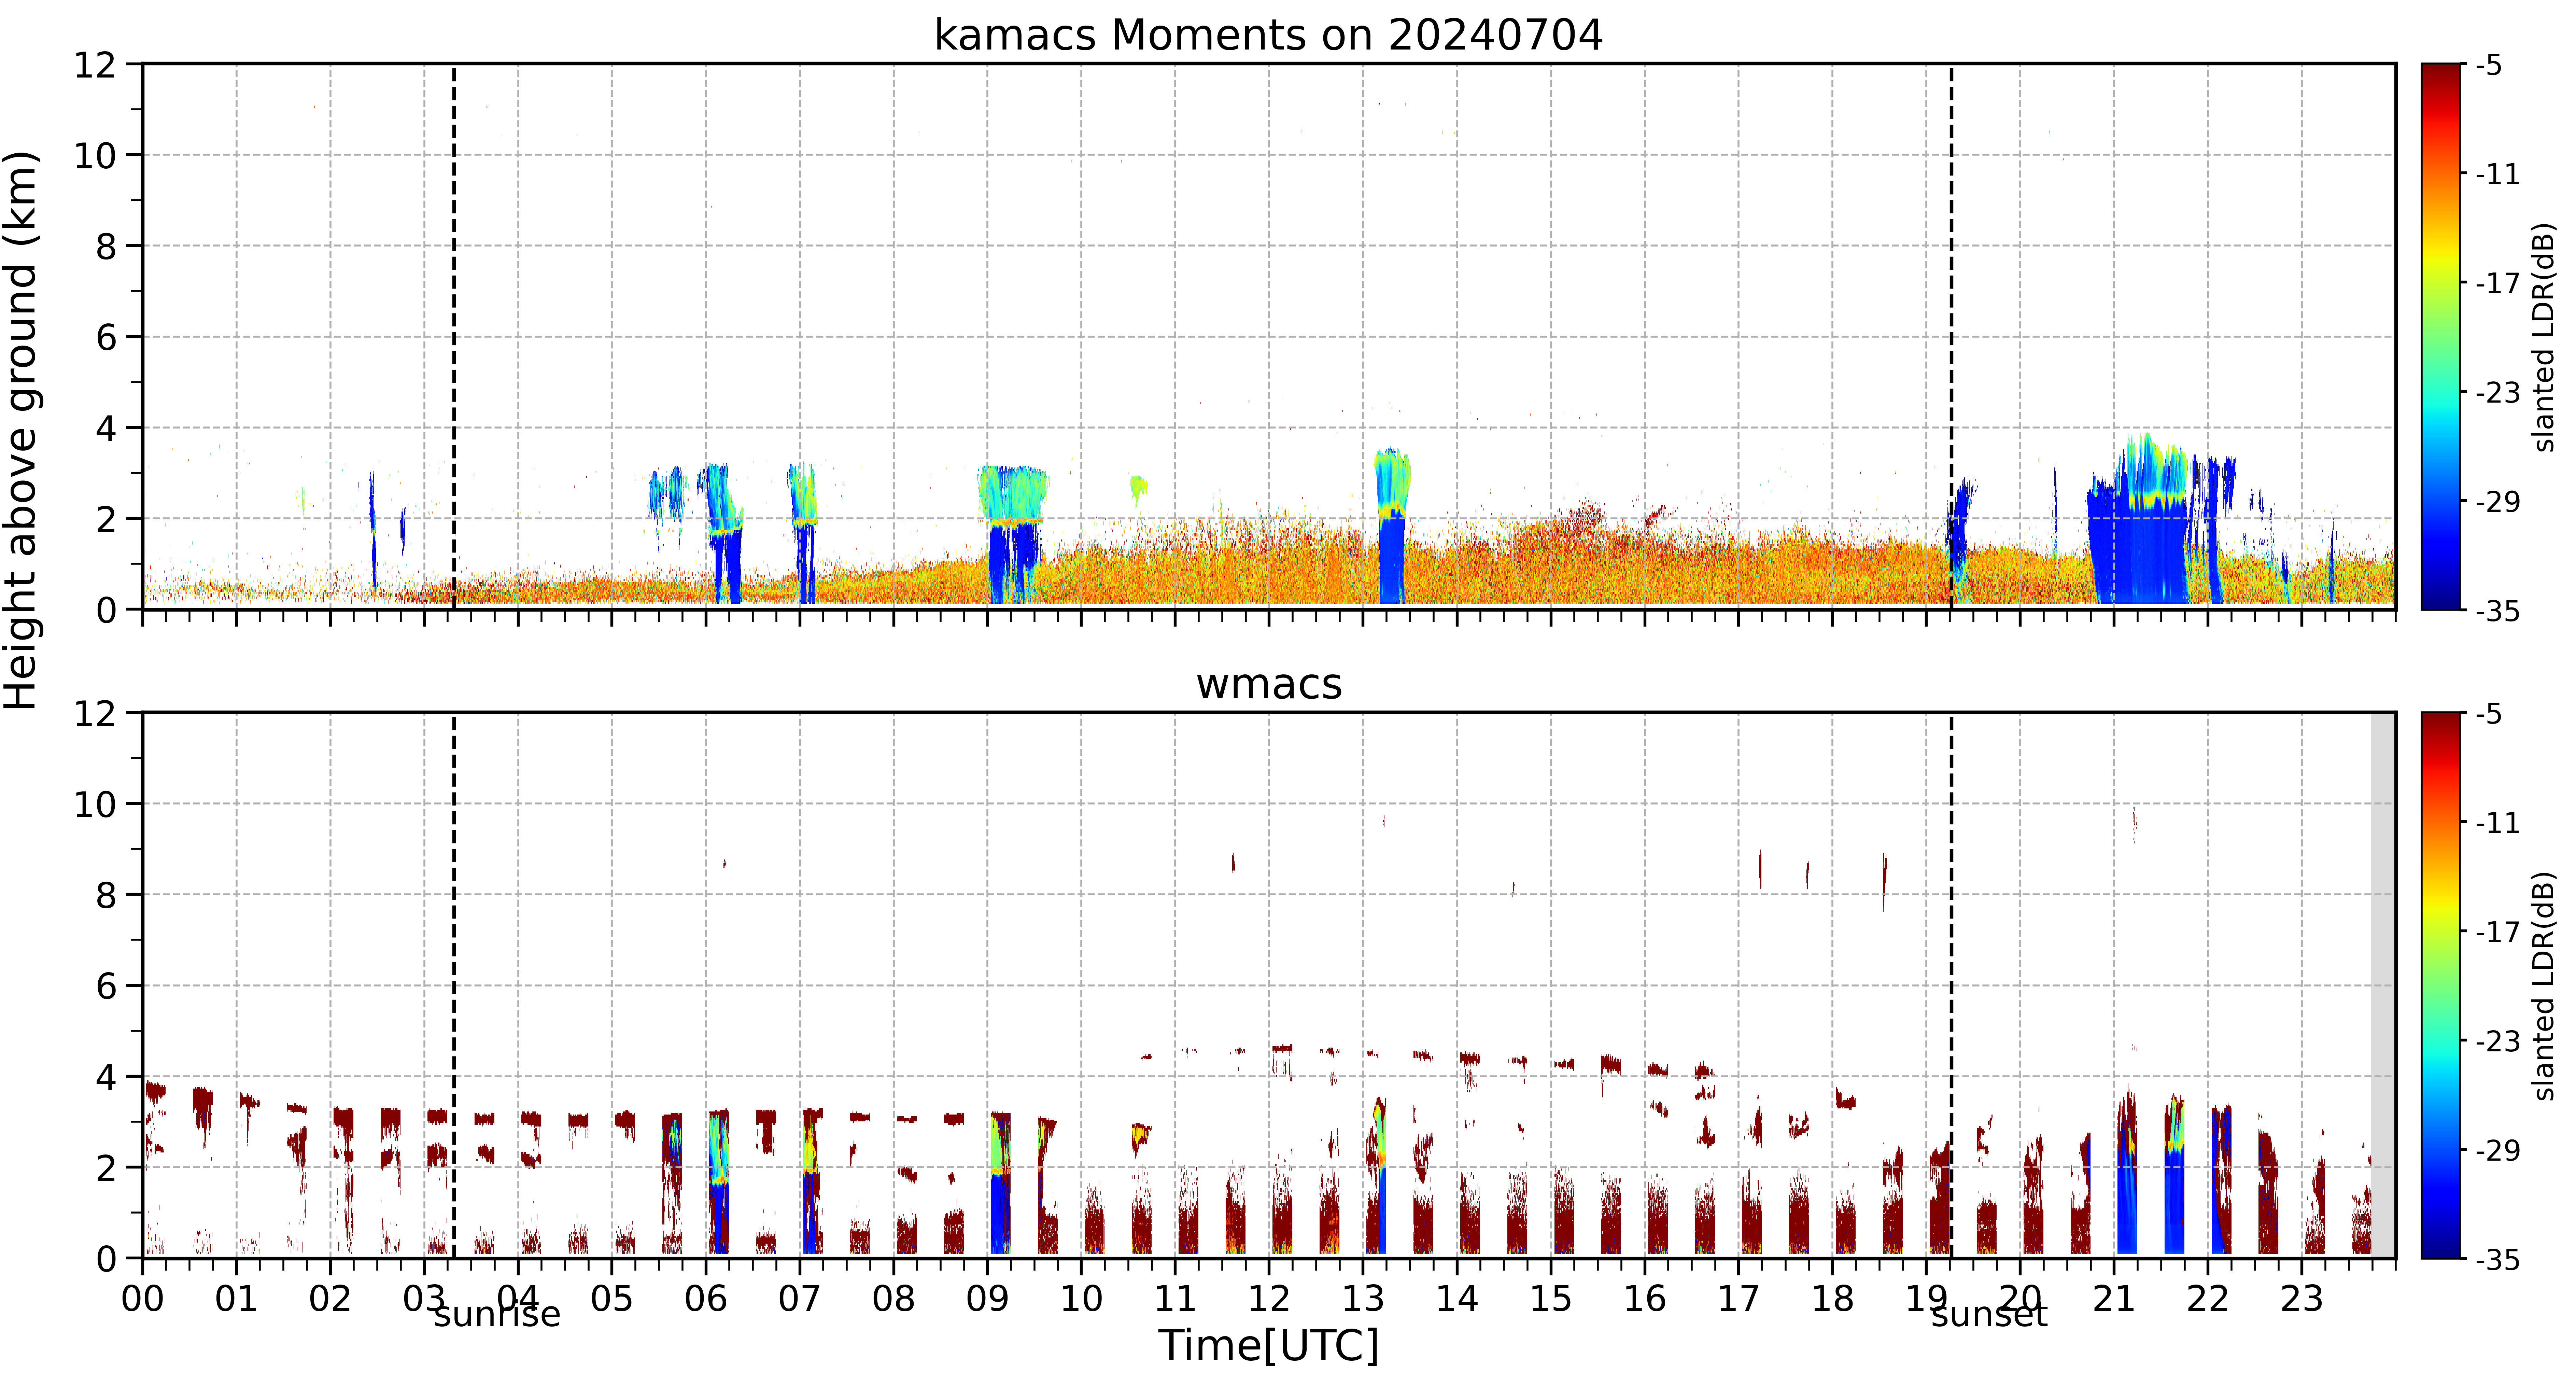
Task: Click x-axis tick label '11'
Action: pos(1175,1299)
